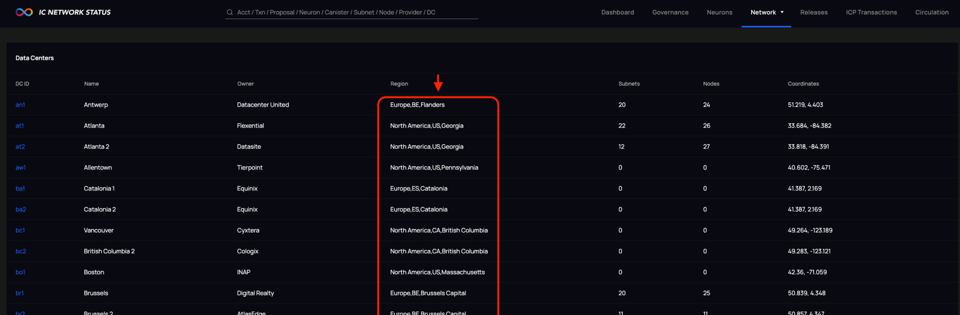Go to the Governance page

coord(670,12)
